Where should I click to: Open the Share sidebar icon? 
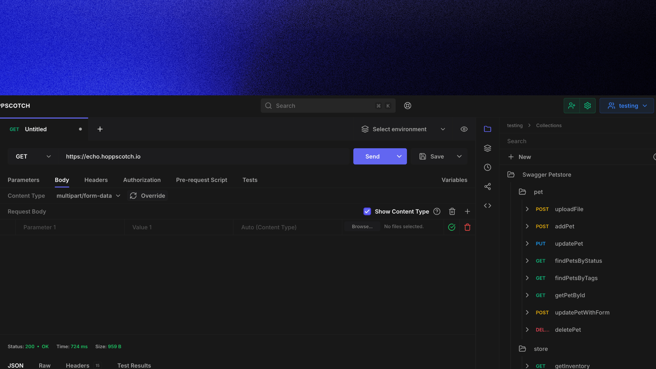(x=488, y=186)
